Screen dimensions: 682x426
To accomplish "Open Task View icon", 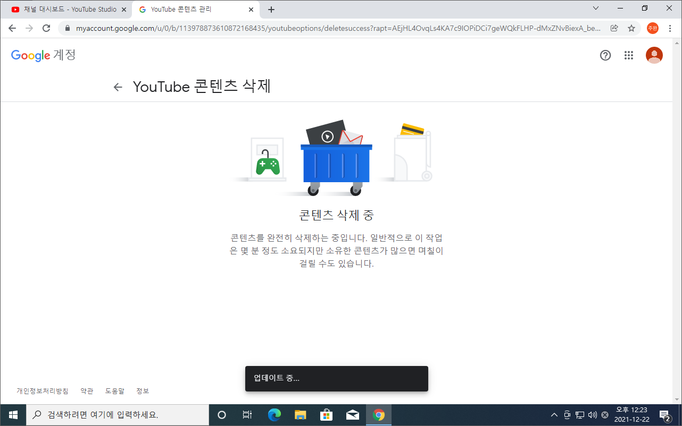I will tap(247, 415).
